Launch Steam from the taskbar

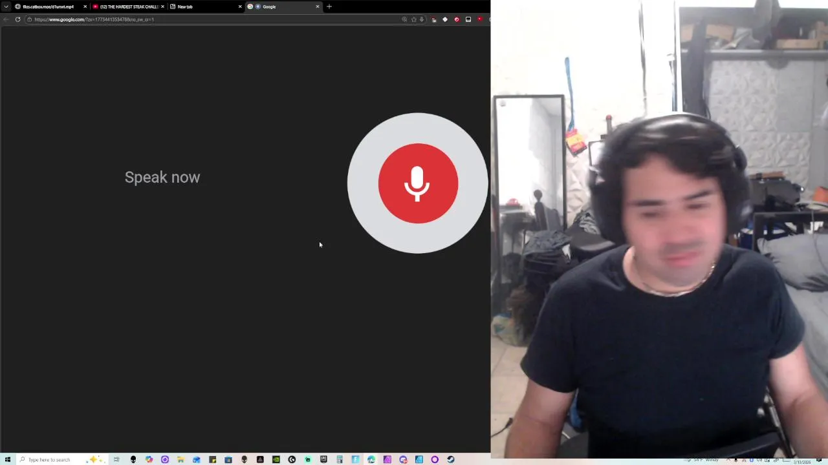pos(450,459)
